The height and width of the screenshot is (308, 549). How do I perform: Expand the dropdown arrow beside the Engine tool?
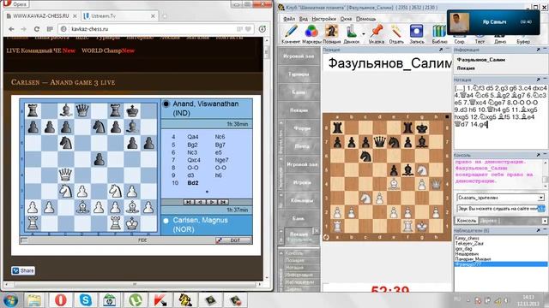[x=364, y=34]
